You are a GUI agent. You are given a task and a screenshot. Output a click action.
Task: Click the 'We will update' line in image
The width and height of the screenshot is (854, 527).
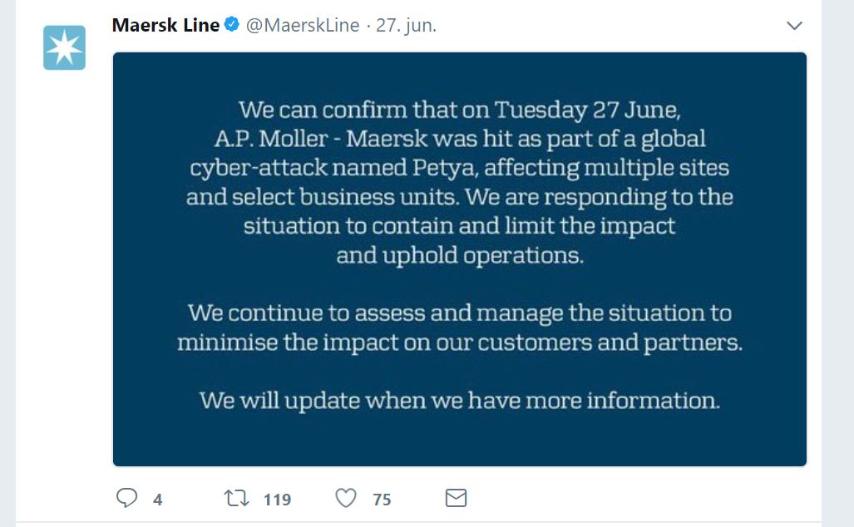click(459, 401)
